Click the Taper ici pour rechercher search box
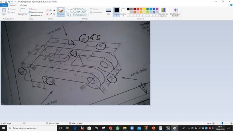This screenshot has width=233, height=131. (x=32, y=128)
